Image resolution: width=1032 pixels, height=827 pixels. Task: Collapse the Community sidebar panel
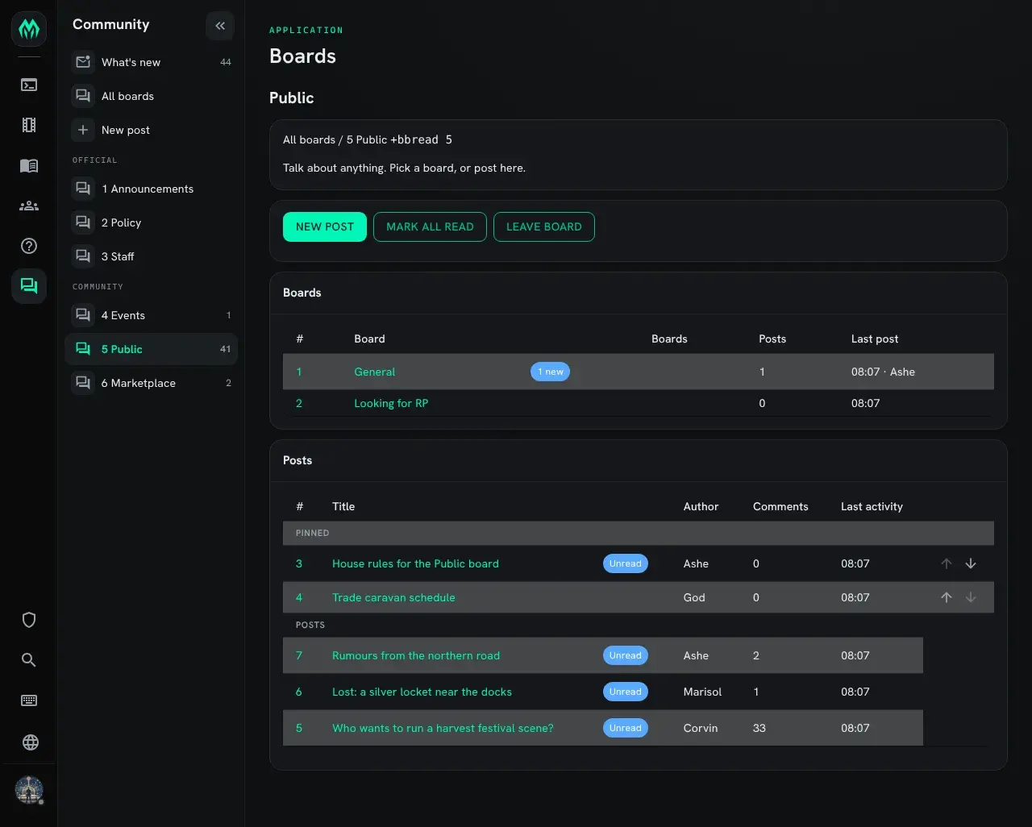220,26
